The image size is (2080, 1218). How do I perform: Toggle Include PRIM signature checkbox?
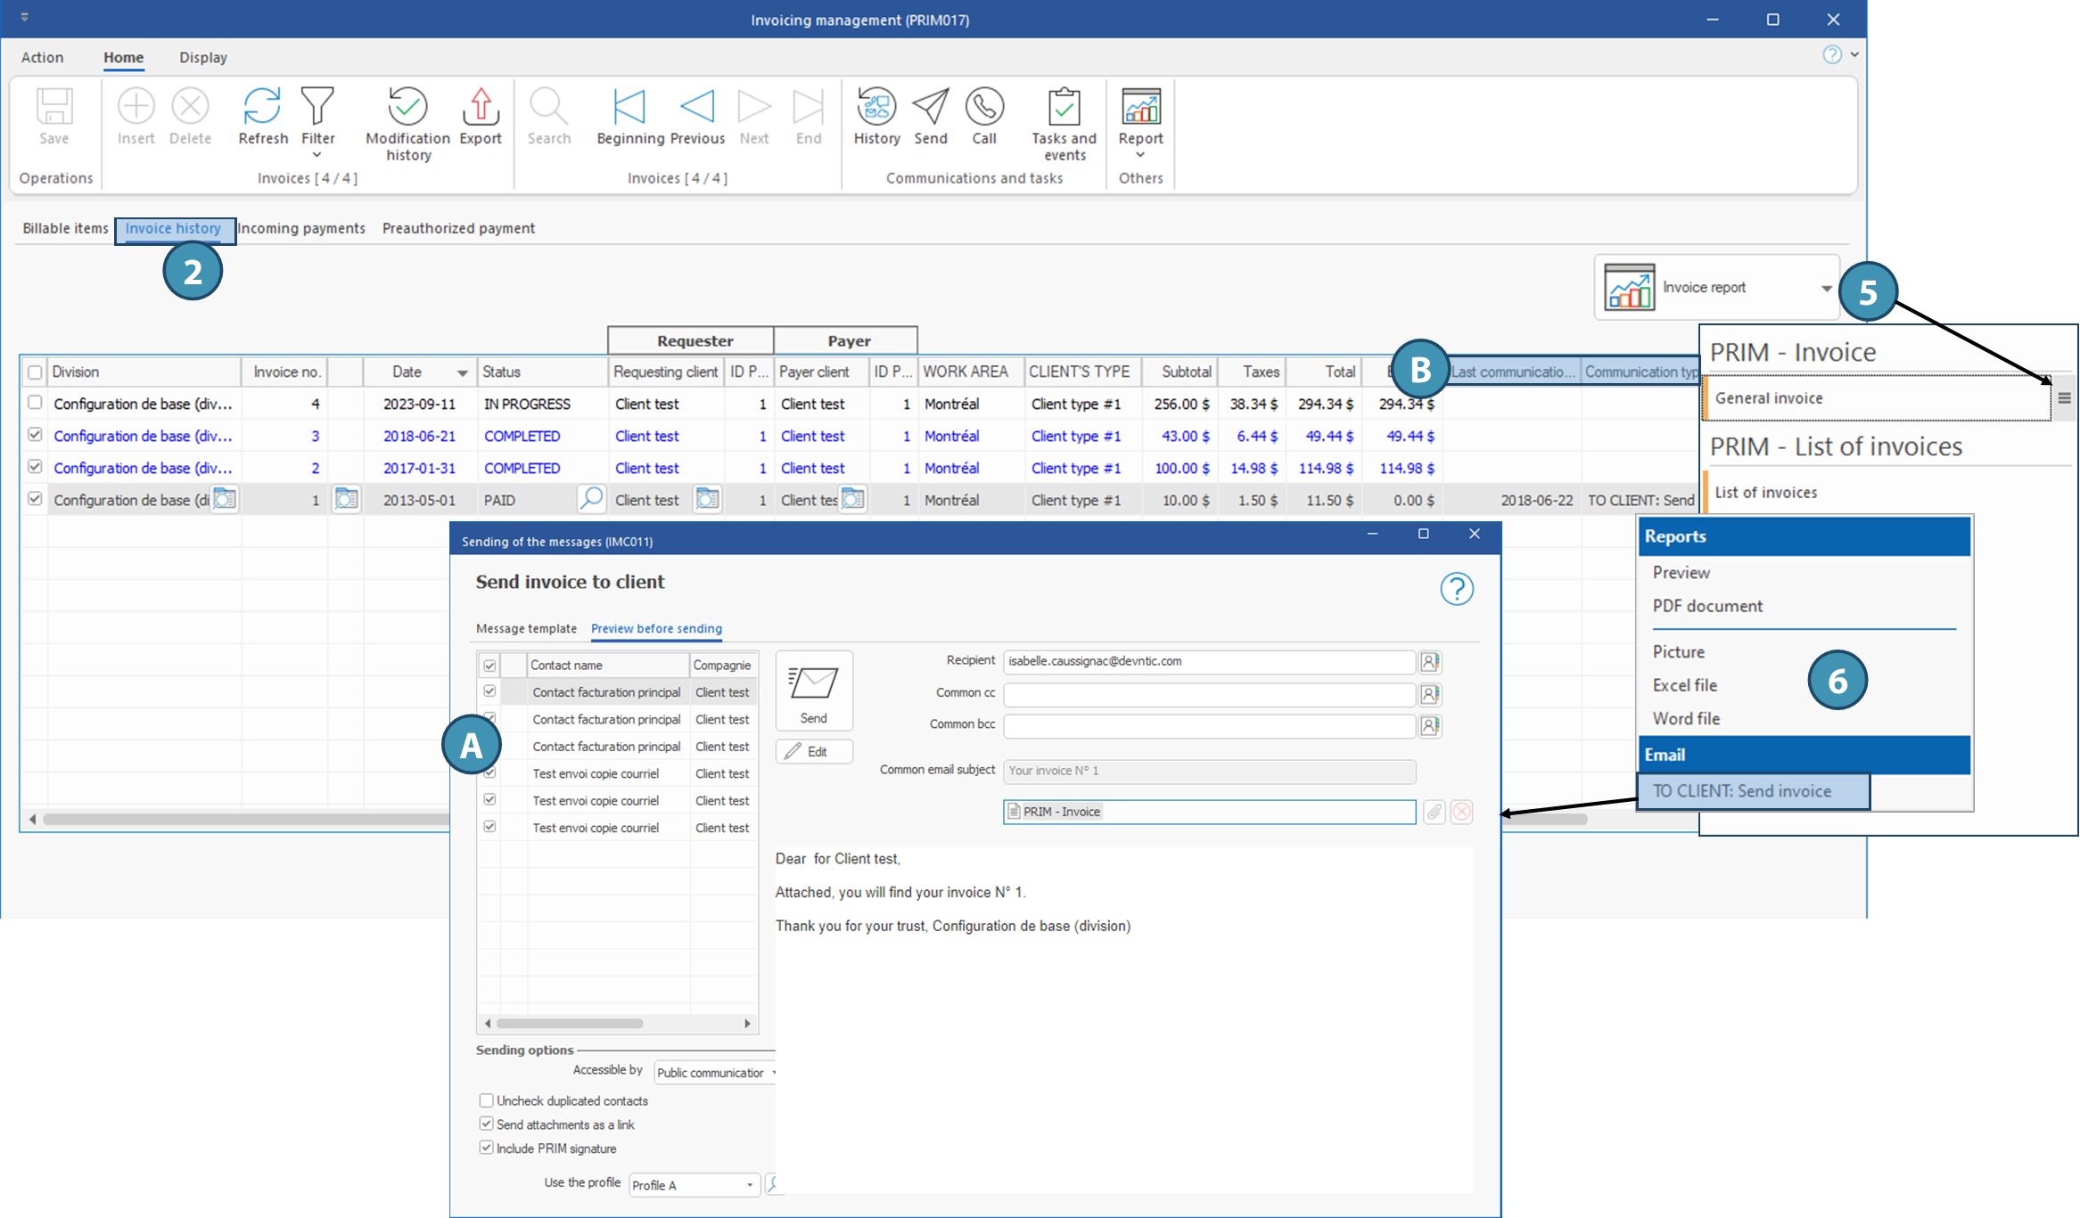[x=487, y=1148]
